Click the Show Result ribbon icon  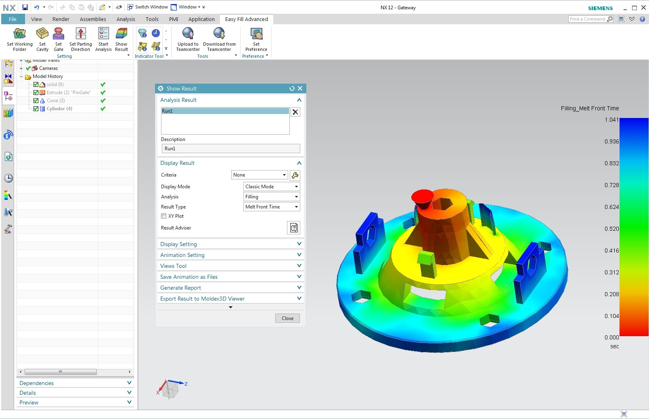pos(121,39)
